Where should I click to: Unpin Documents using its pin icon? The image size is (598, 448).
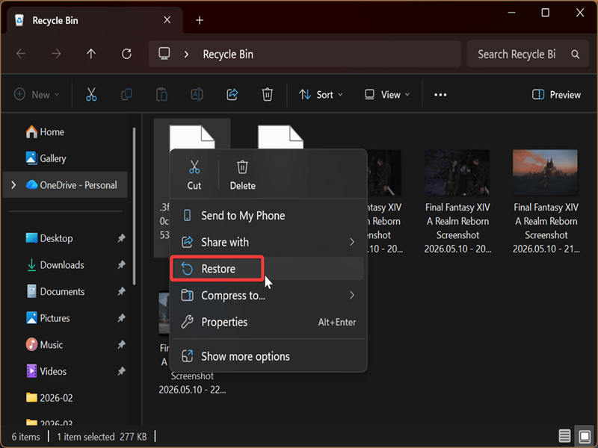(121, 291)
